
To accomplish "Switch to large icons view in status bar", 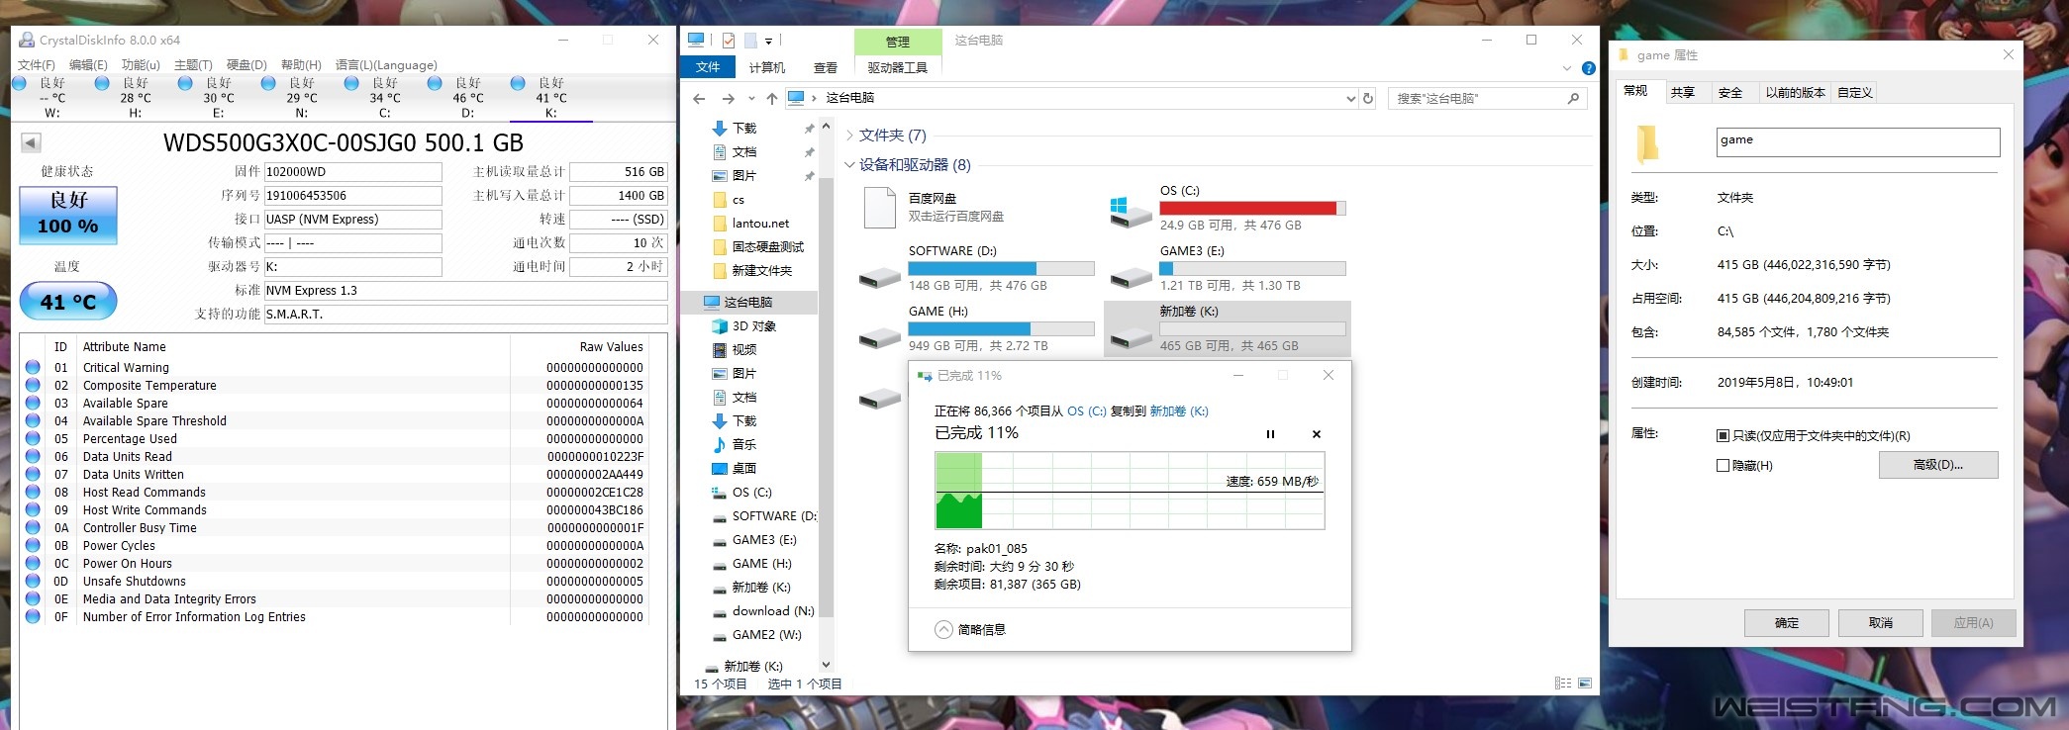I will 1585,684.
